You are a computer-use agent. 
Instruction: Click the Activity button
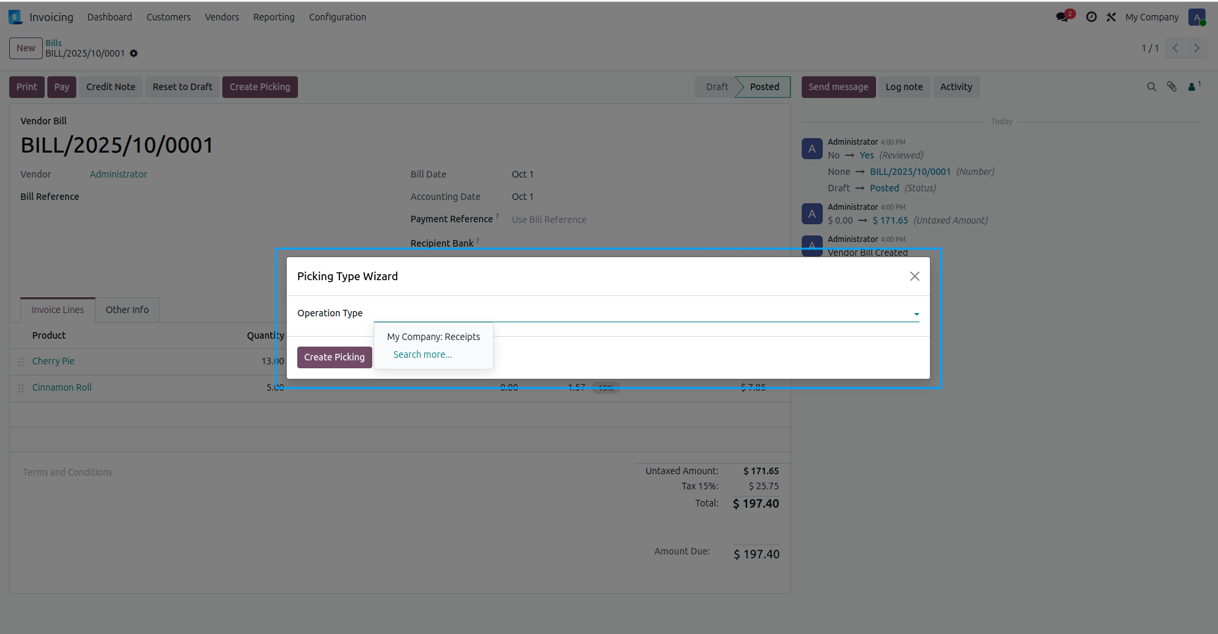click(x=956, y=87)
